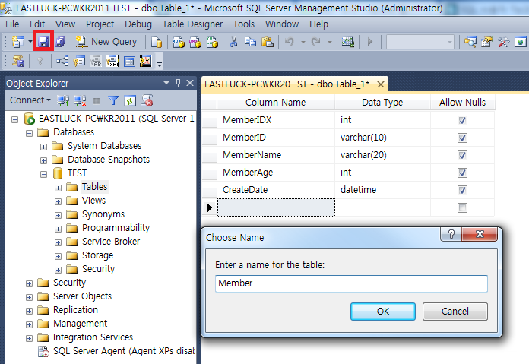
Task: Open the Edit menu
Action: pyautogui.click(x=37, y=24)
